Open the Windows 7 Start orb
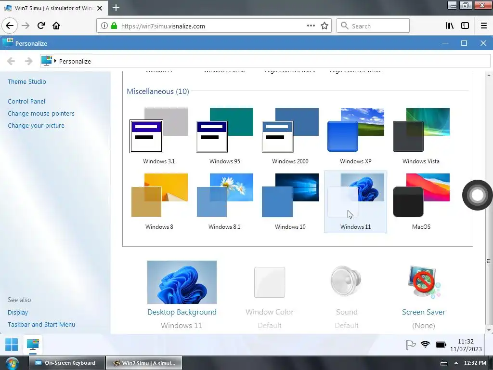The image size is (493, 370). coord(12,363)
